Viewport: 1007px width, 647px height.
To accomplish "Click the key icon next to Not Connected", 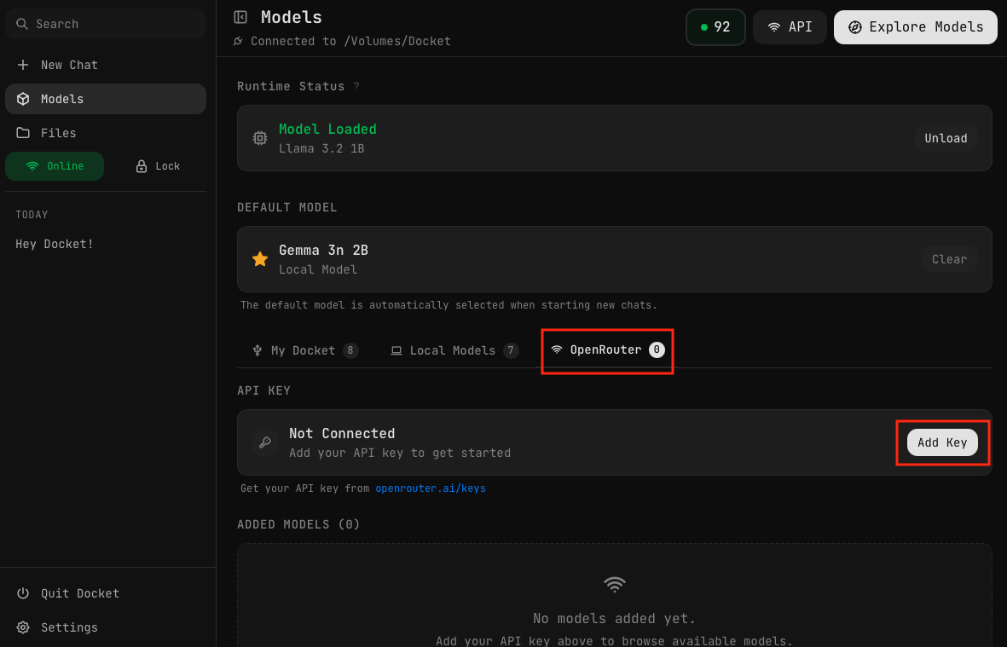I will pos(265,442).
